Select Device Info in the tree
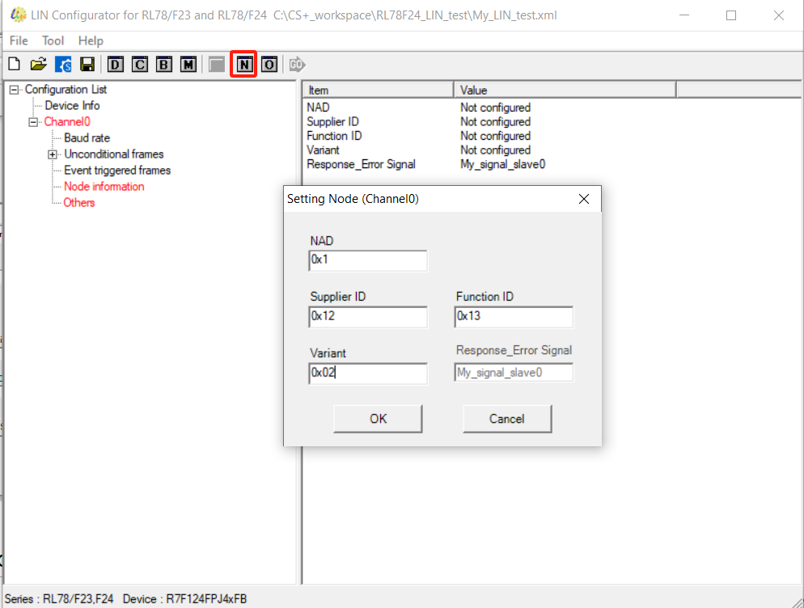The height and width of the screenshot is (608, 804). pos(72,106)
